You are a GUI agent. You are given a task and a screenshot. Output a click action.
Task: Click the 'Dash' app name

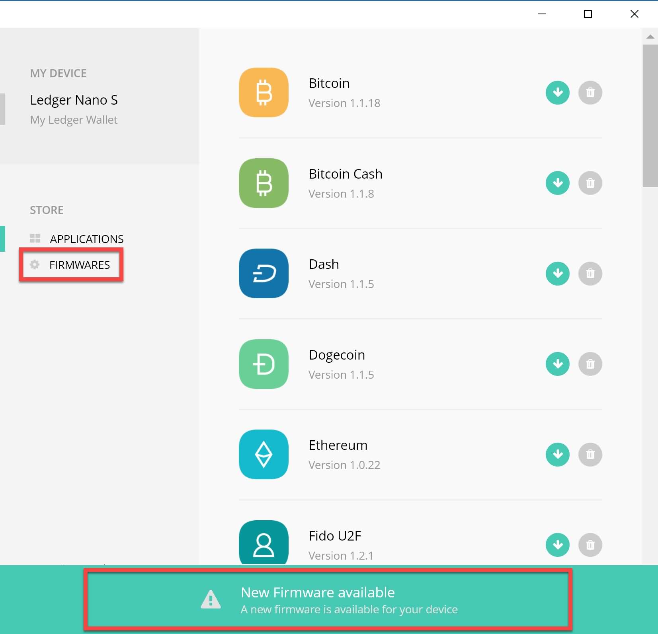tap(324, 264)
